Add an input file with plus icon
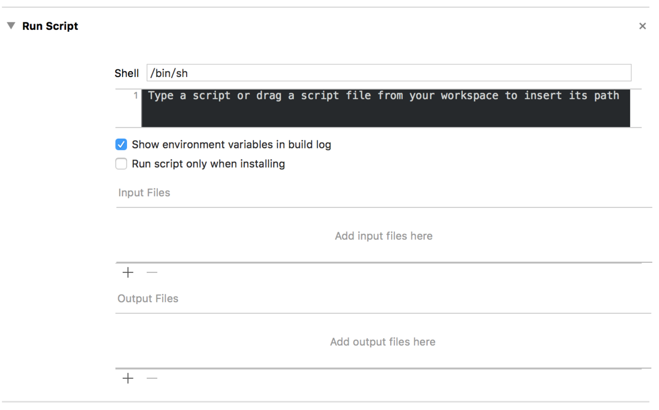 point(128,272)
